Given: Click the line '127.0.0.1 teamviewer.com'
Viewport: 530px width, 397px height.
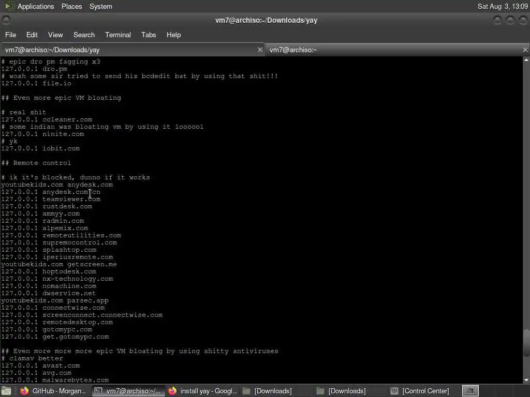Looking at the screenshot, I should pos(51,199).
